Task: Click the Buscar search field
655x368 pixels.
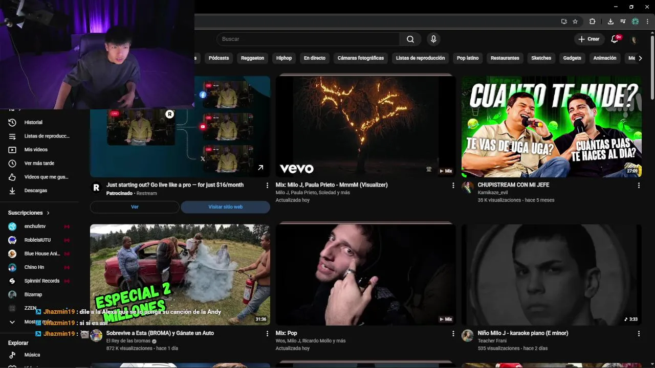Action: tap(308, 39)
